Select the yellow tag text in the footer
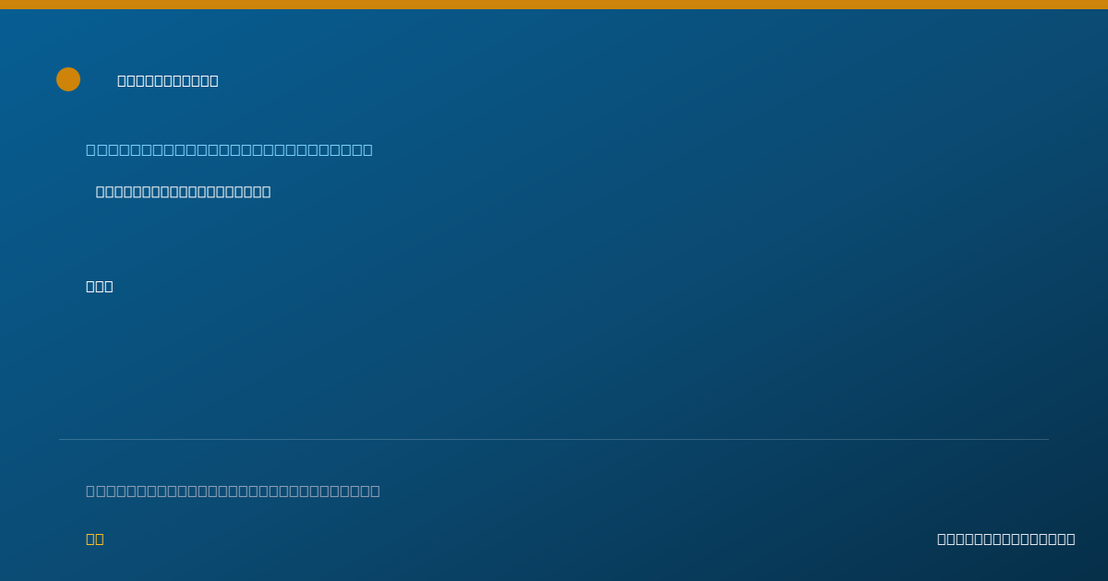This screenshot has width=1108, height=581. (x=95, y=539)
